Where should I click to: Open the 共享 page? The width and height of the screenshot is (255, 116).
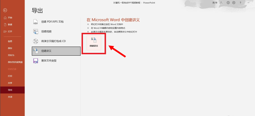pos(10,83)
